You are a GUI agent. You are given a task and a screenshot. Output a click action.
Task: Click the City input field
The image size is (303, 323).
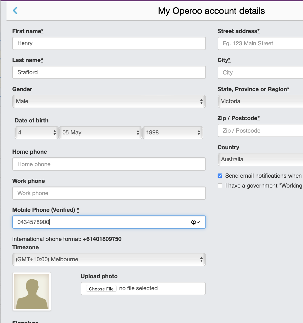click(x=260, y=72)
